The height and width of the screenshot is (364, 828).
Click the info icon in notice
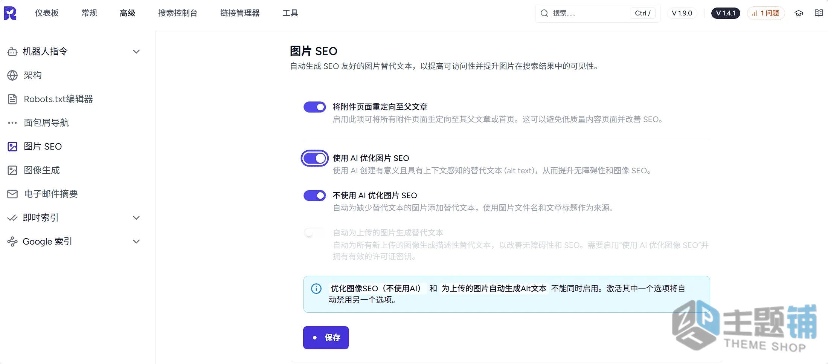[x=316, y=289]
